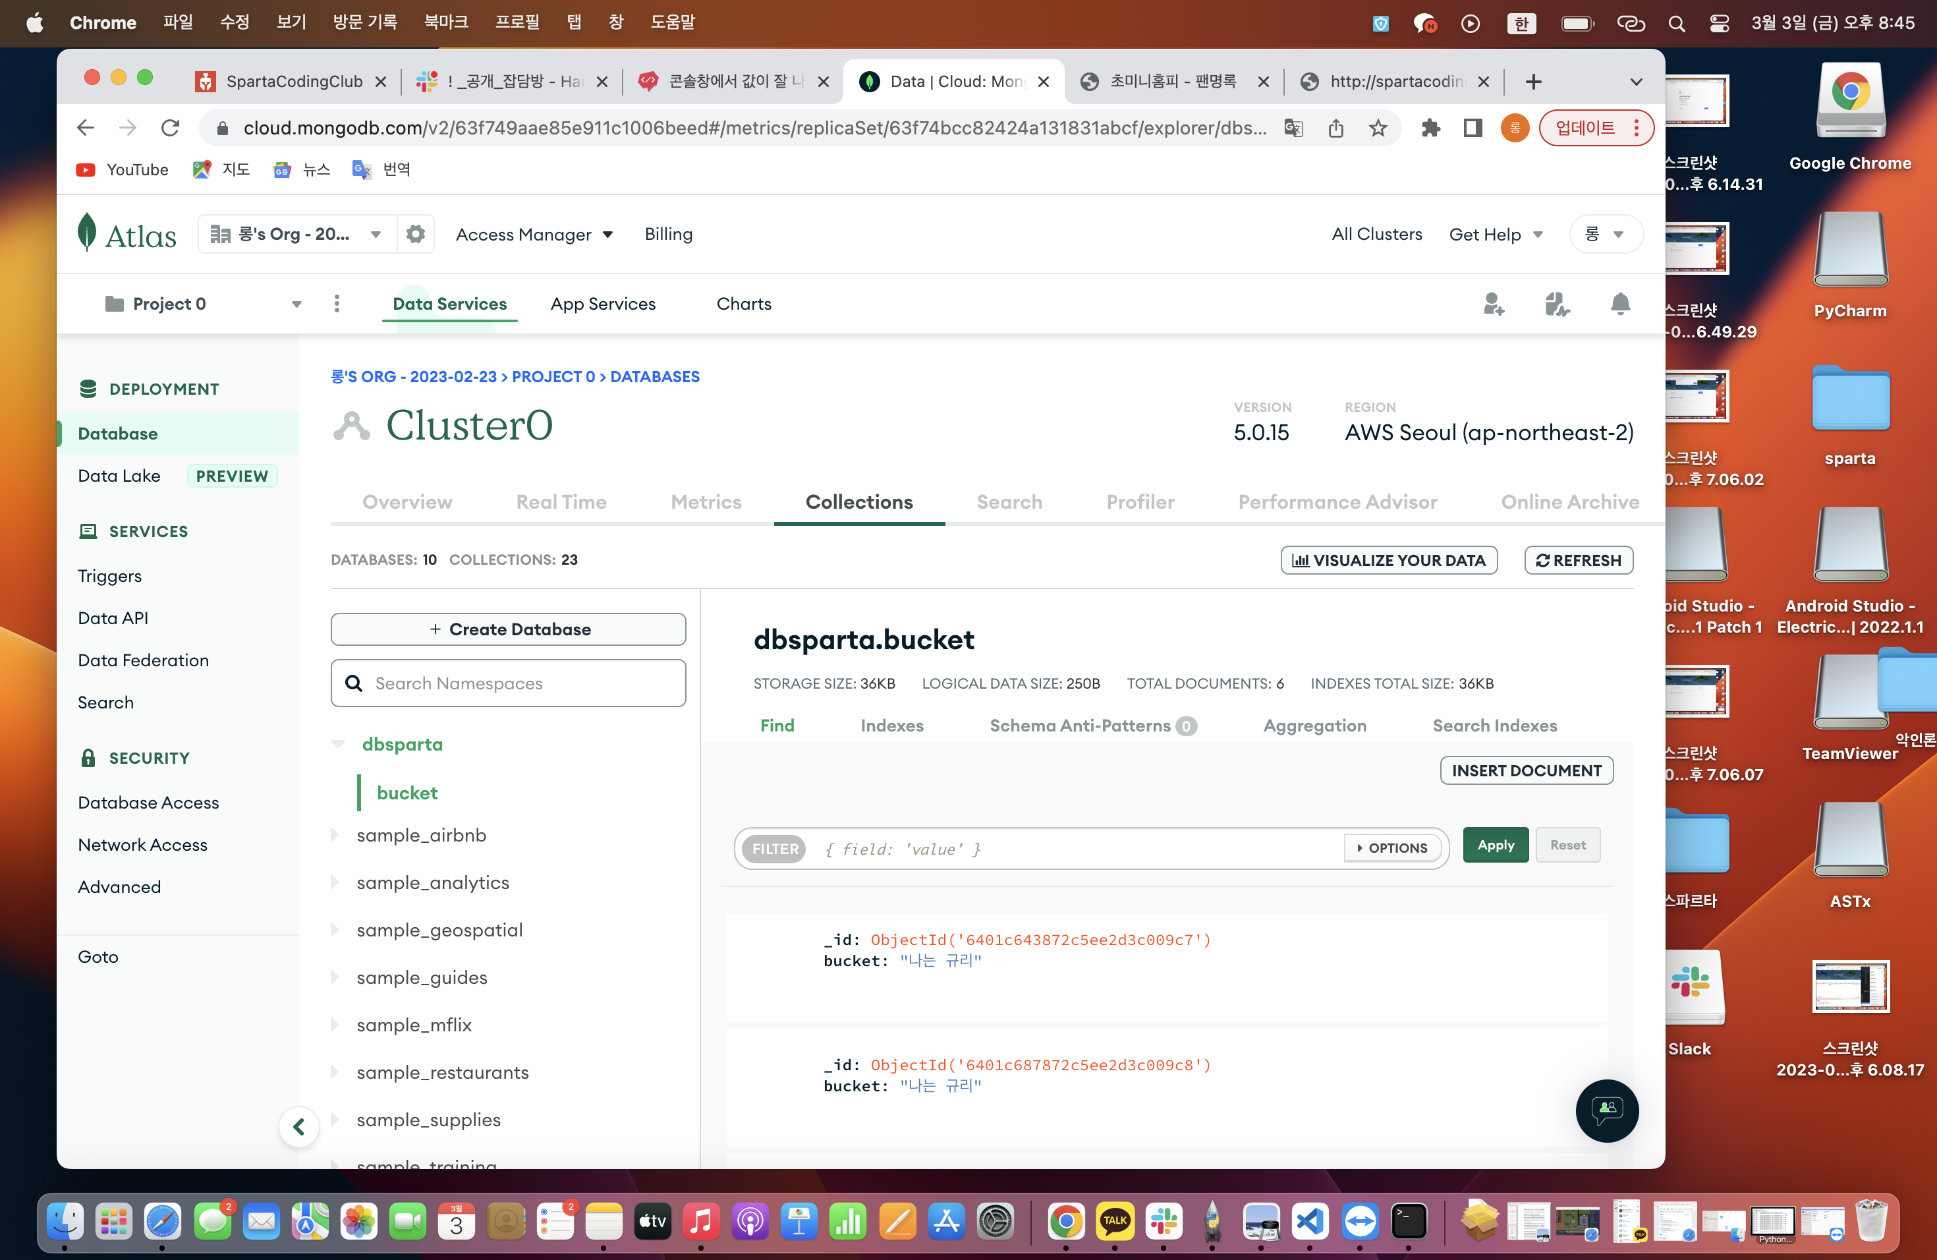The image size is (1937, 1260).
Task: Open All Clusters link
Action: [1376, 235]
